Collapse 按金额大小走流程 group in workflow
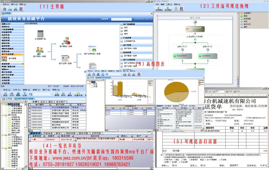This screenshot has width=269, height=170. 187,37
